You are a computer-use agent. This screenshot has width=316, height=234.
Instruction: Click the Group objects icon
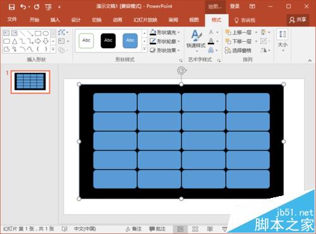264,41
